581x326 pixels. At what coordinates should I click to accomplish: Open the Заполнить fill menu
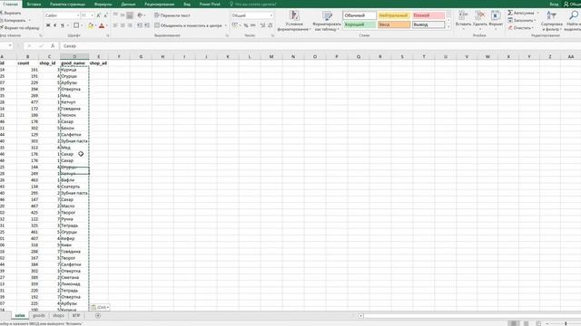[522, 20]
